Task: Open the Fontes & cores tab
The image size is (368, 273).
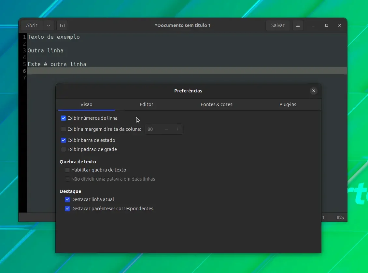Action: [x=216, y=104]
